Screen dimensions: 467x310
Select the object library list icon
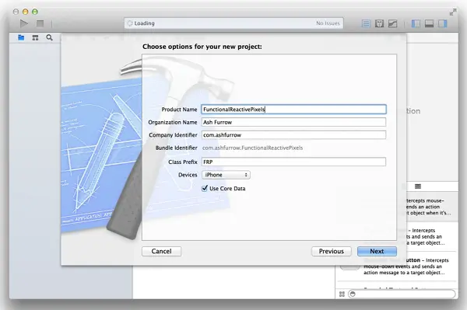[418, 186]
